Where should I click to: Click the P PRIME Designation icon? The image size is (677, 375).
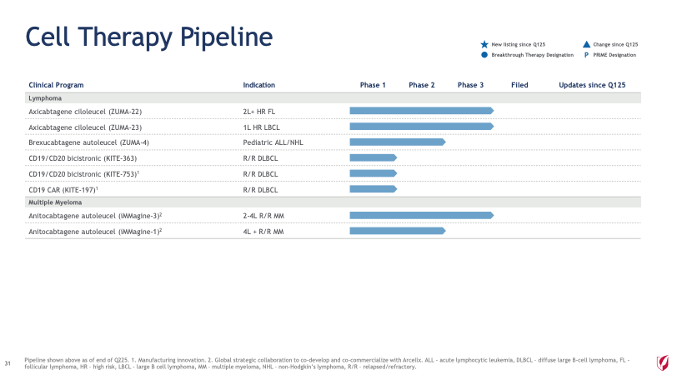586,55
